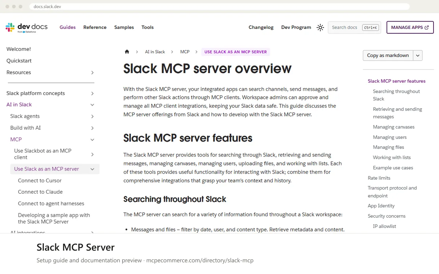Jump to Retrieving and sending messages section

pyautogui.click(x=397, y=113)
